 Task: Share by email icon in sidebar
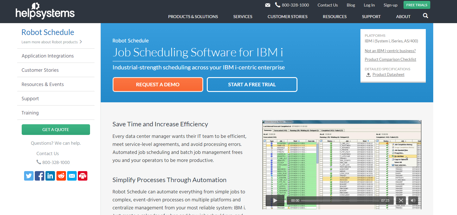pyautogui.click(x=72, y=176)
